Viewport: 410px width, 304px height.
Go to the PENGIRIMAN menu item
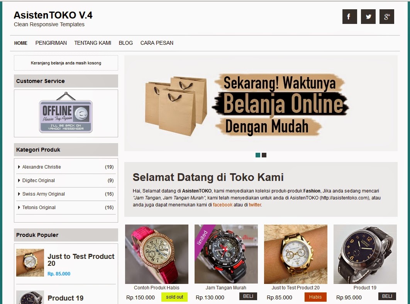[x=51, y=43]
